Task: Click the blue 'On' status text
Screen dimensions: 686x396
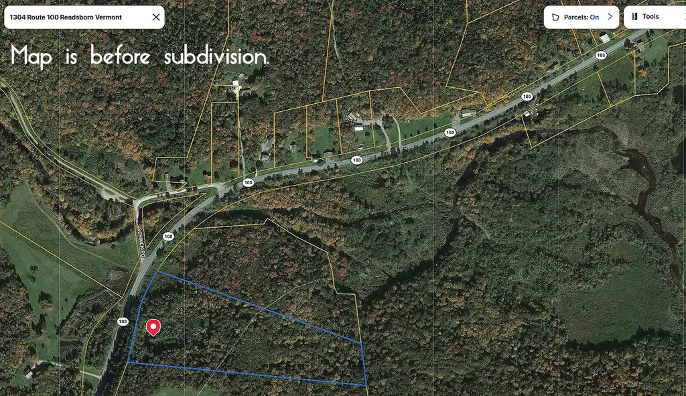Action: coord(594,17)
